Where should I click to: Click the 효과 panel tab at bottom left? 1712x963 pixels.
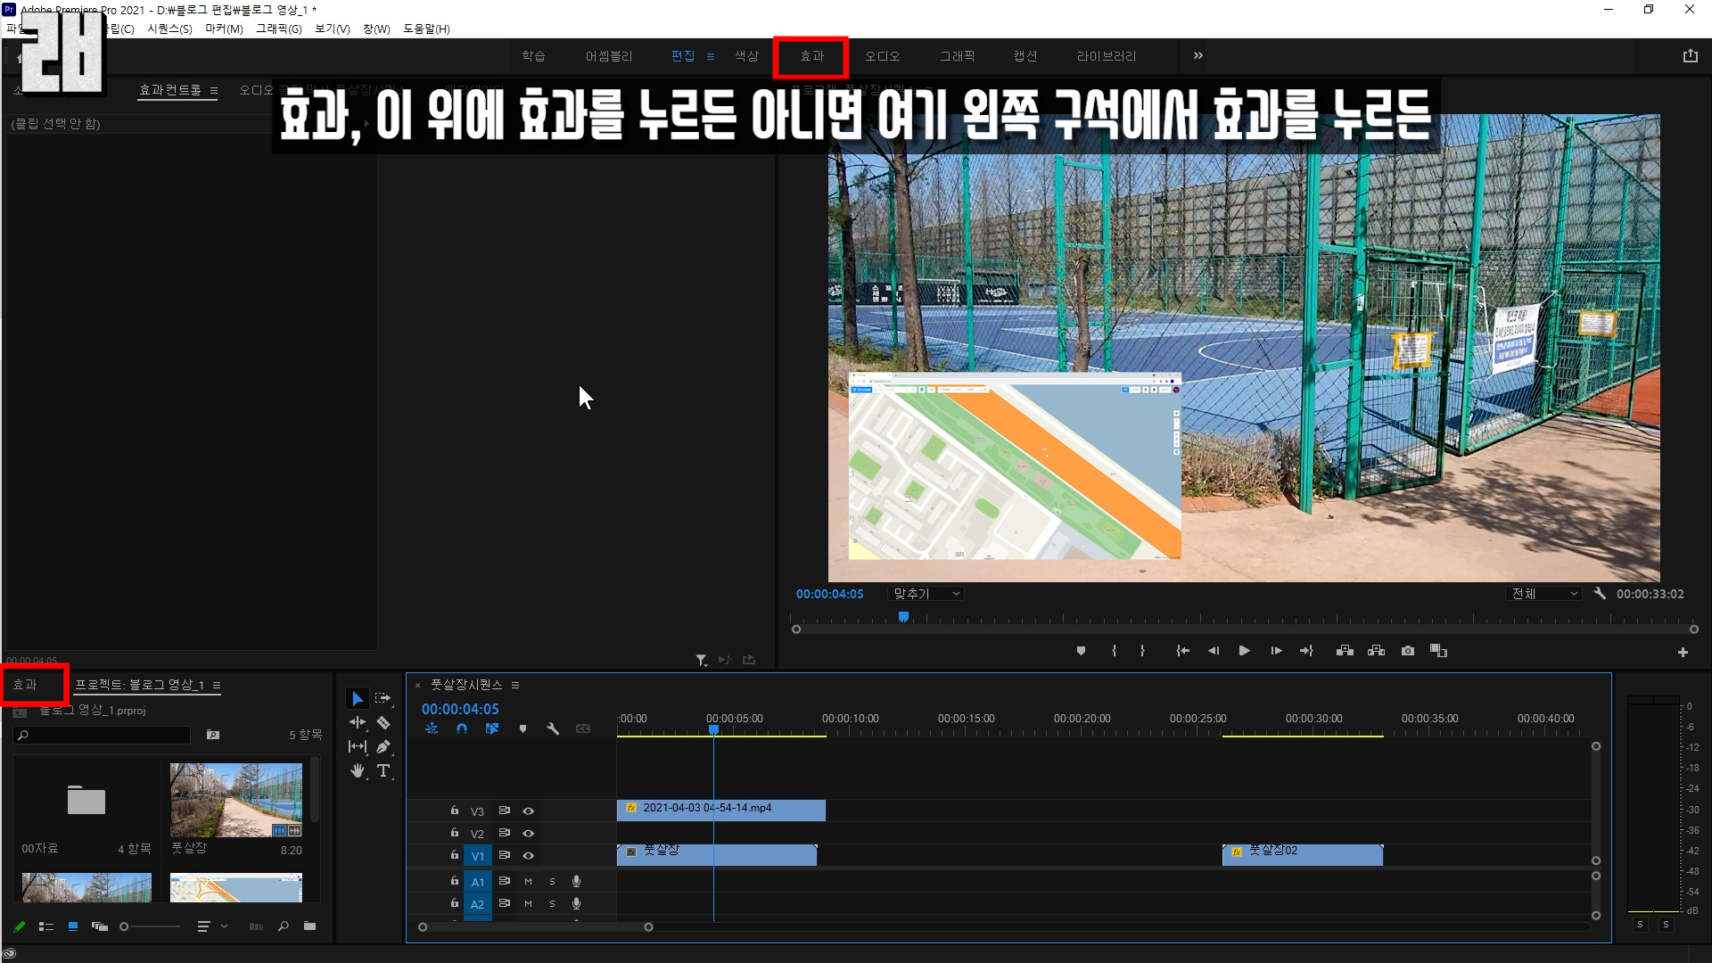pos(25,685)
